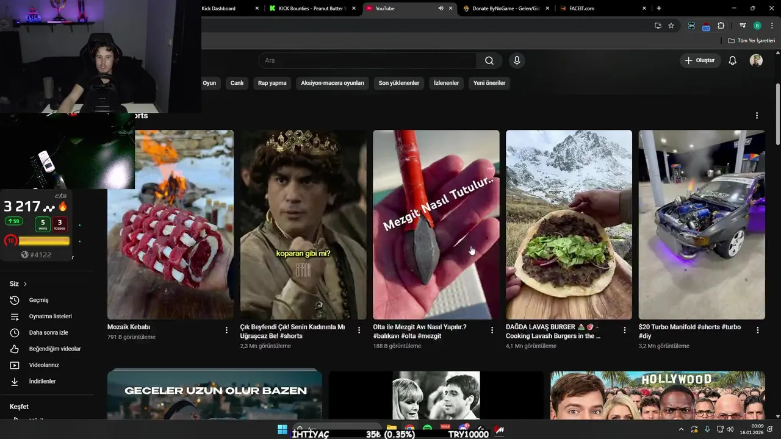Open the HOLLYWOOD video thumbnail
781x439 pixels.
(658, 394)
